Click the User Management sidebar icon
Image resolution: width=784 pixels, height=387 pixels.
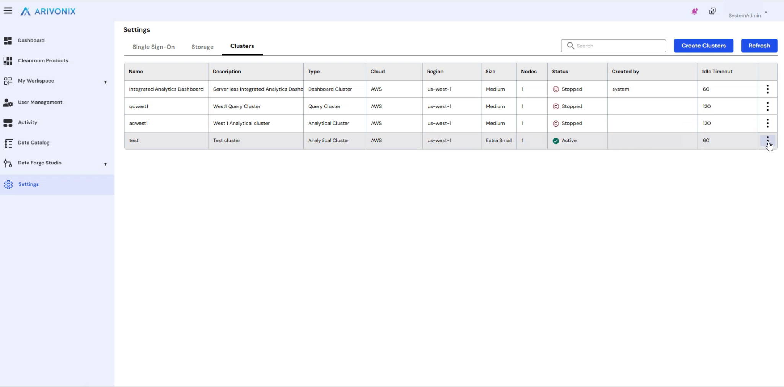(8, 102)
